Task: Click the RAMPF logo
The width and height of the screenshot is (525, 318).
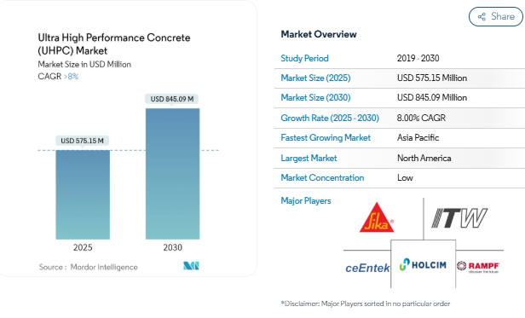Action: coord(478,267)
